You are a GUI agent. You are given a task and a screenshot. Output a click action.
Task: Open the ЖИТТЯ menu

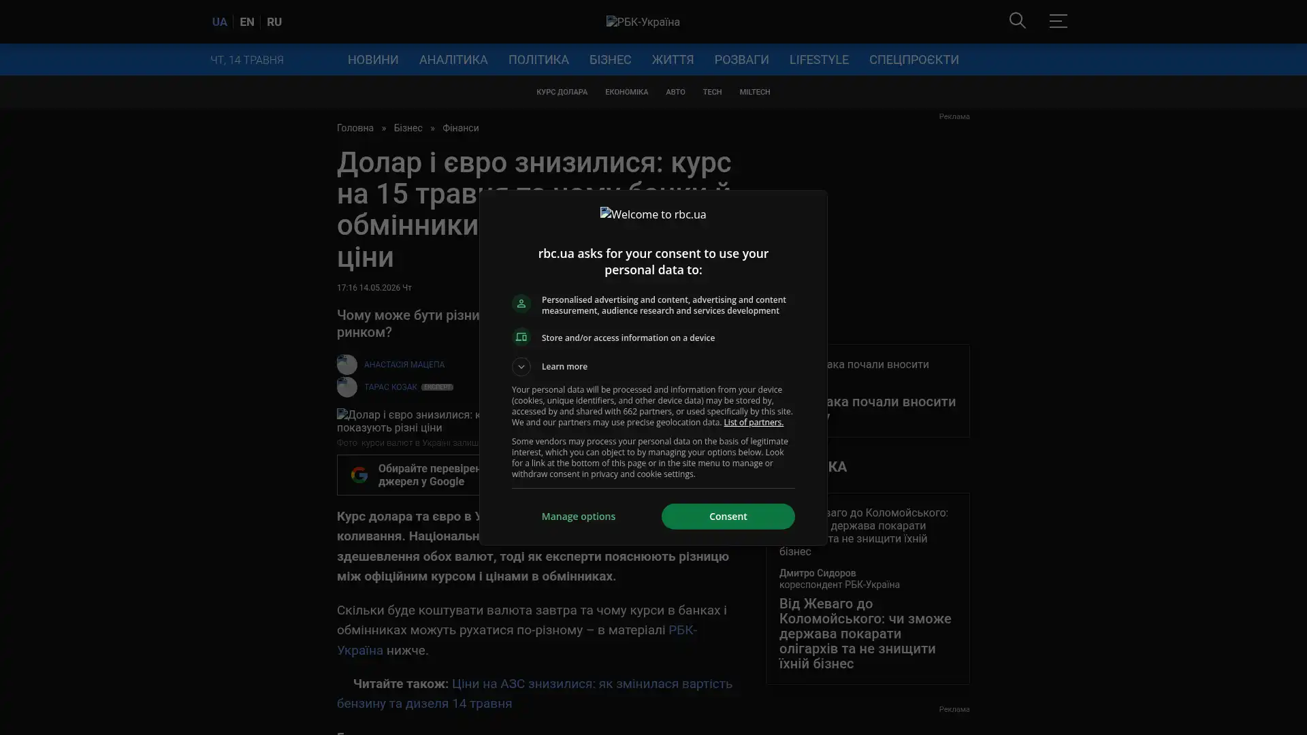click(x=673, y=60)
